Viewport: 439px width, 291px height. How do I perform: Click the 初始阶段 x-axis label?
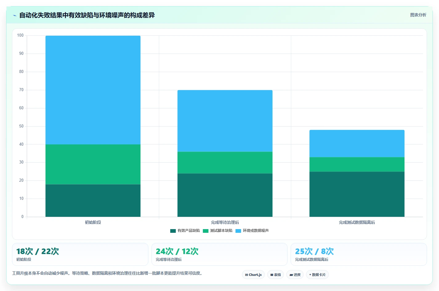pyautogui.click(x=93, y=222)
